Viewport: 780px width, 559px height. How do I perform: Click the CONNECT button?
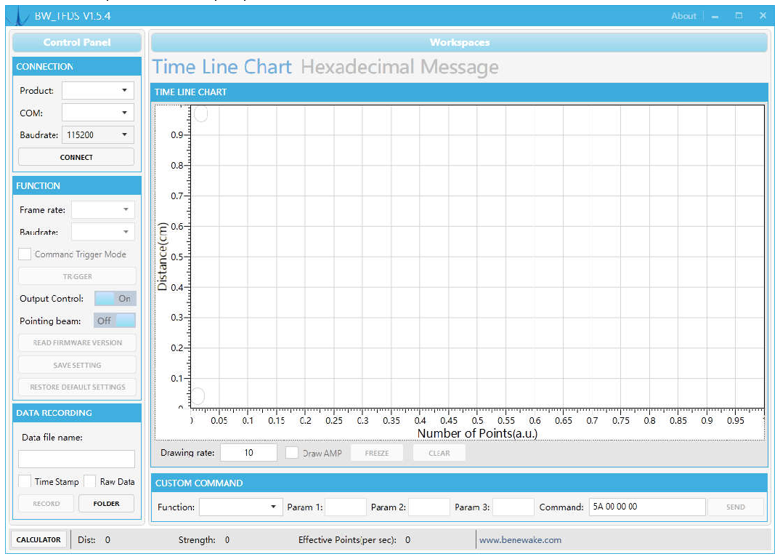click(76, 157)
